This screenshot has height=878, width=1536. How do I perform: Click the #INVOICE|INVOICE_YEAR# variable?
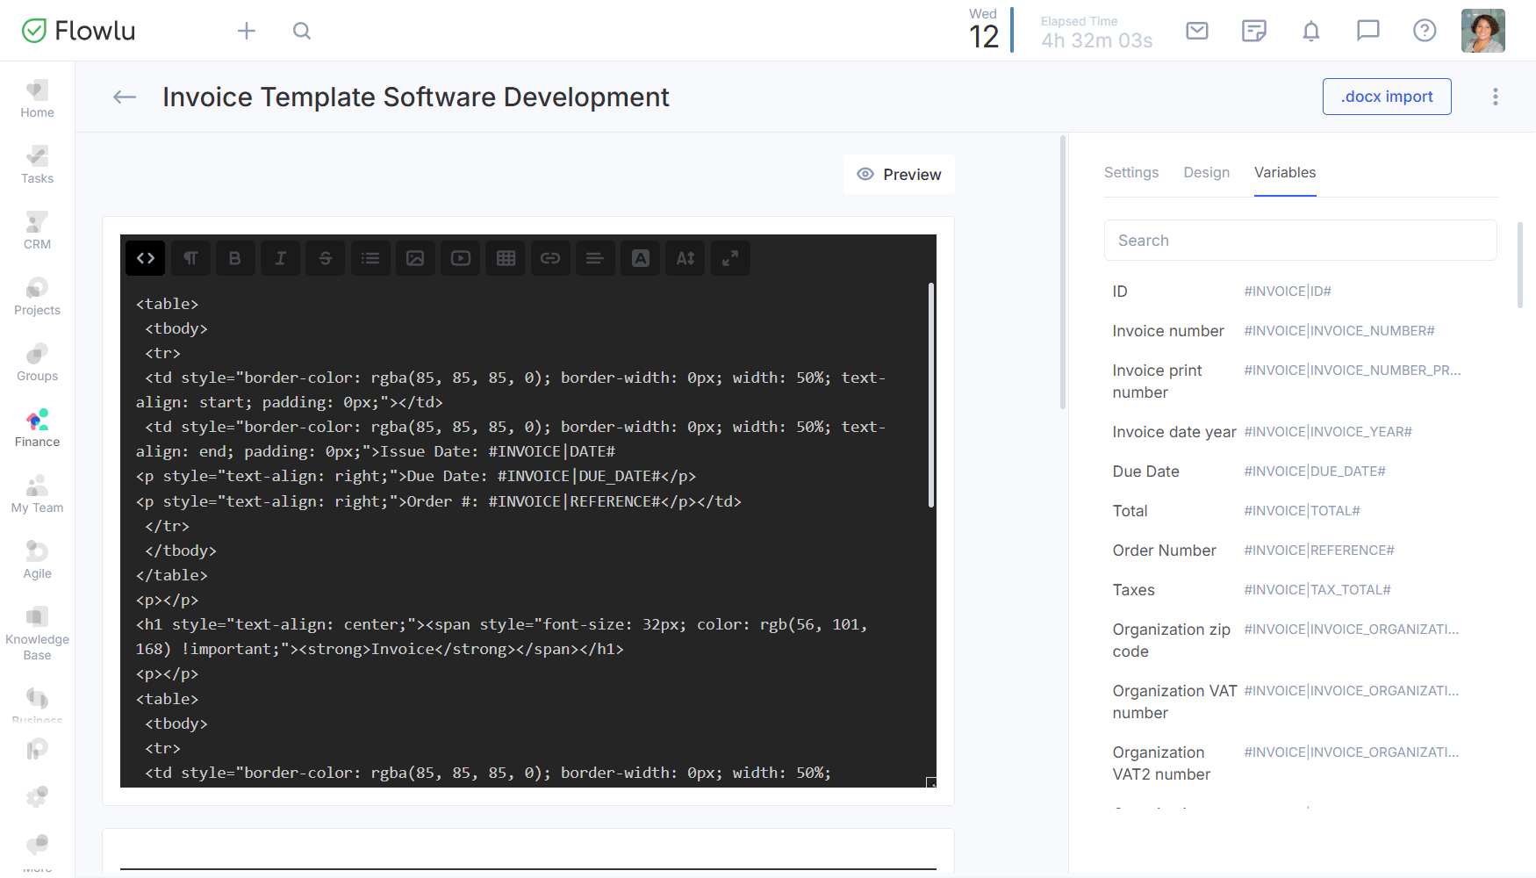point(1328,432)
